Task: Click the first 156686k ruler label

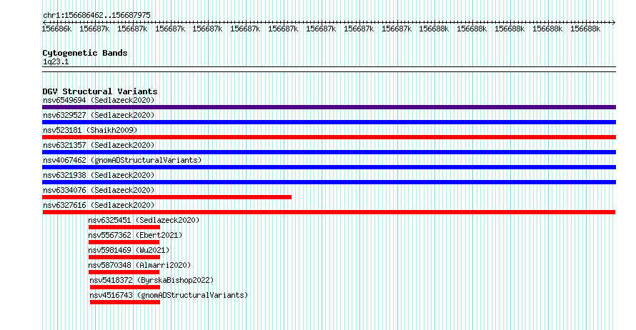Action: click(56, 29)
